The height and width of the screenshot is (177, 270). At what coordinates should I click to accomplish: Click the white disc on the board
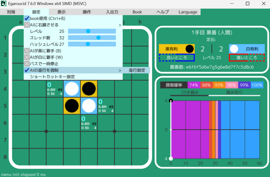[72, 89]
